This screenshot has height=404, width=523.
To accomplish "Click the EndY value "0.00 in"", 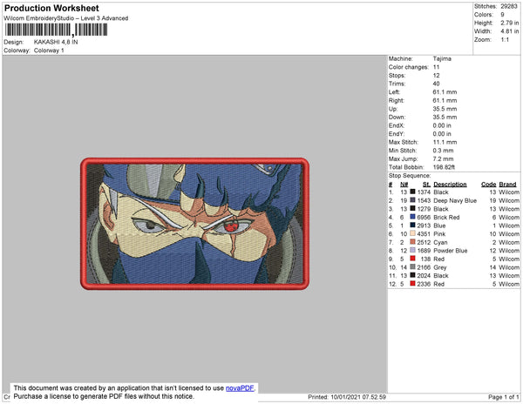I will point(442,134).
